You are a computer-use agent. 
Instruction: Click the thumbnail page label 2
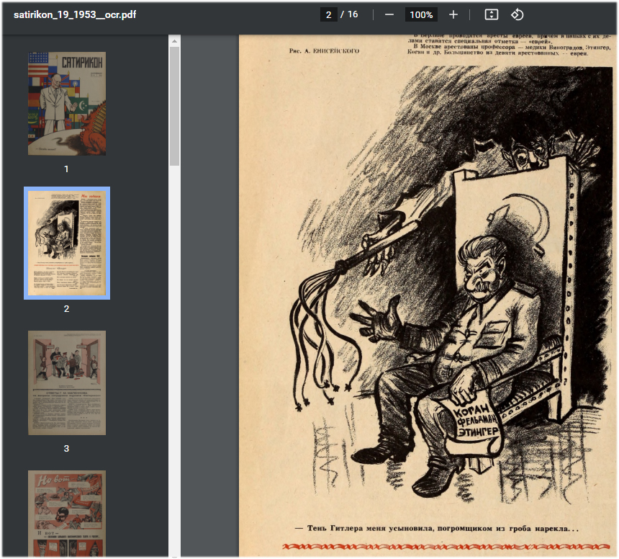[x=66, y=309]
